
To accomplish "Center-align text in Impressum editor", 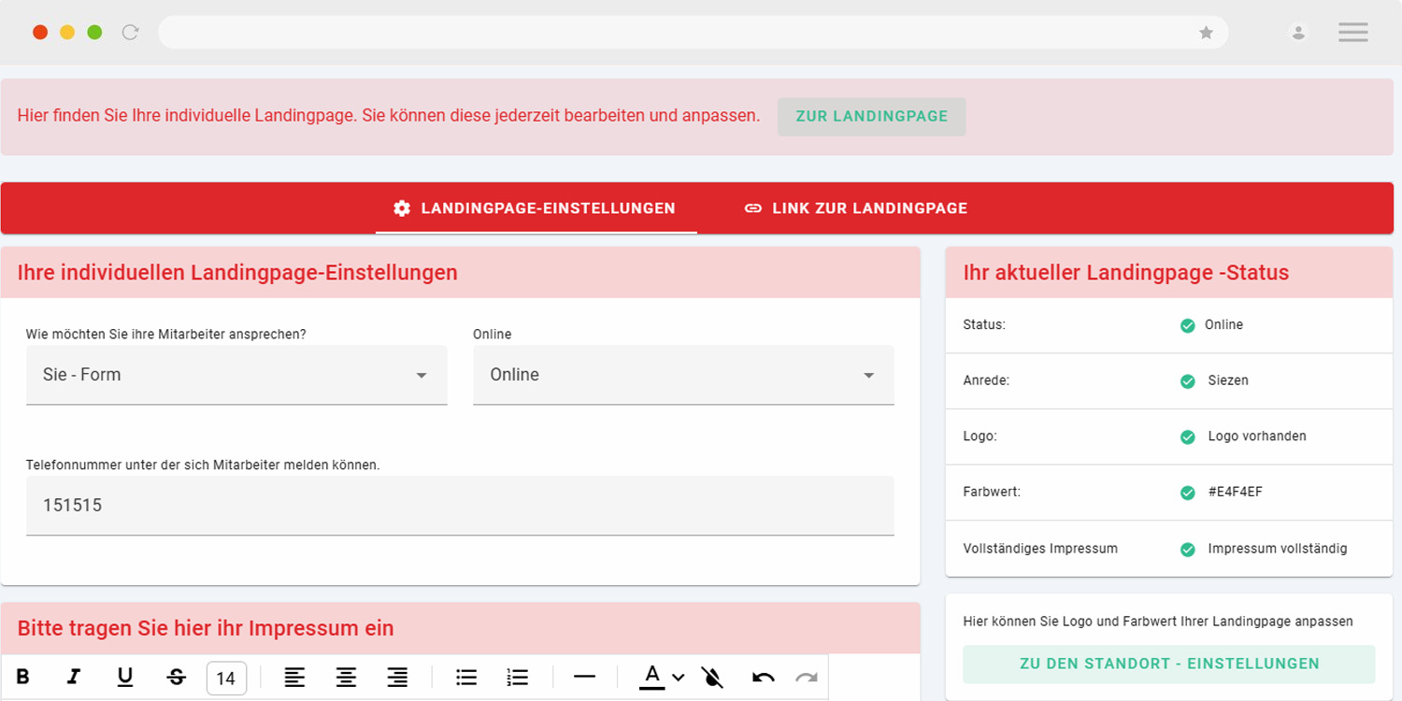I will (346, 678).
